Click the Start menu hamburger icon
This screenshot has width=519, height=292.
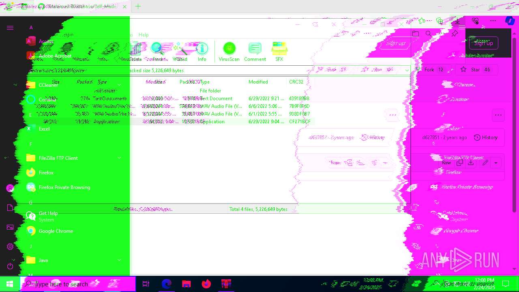tap(10, 28)
